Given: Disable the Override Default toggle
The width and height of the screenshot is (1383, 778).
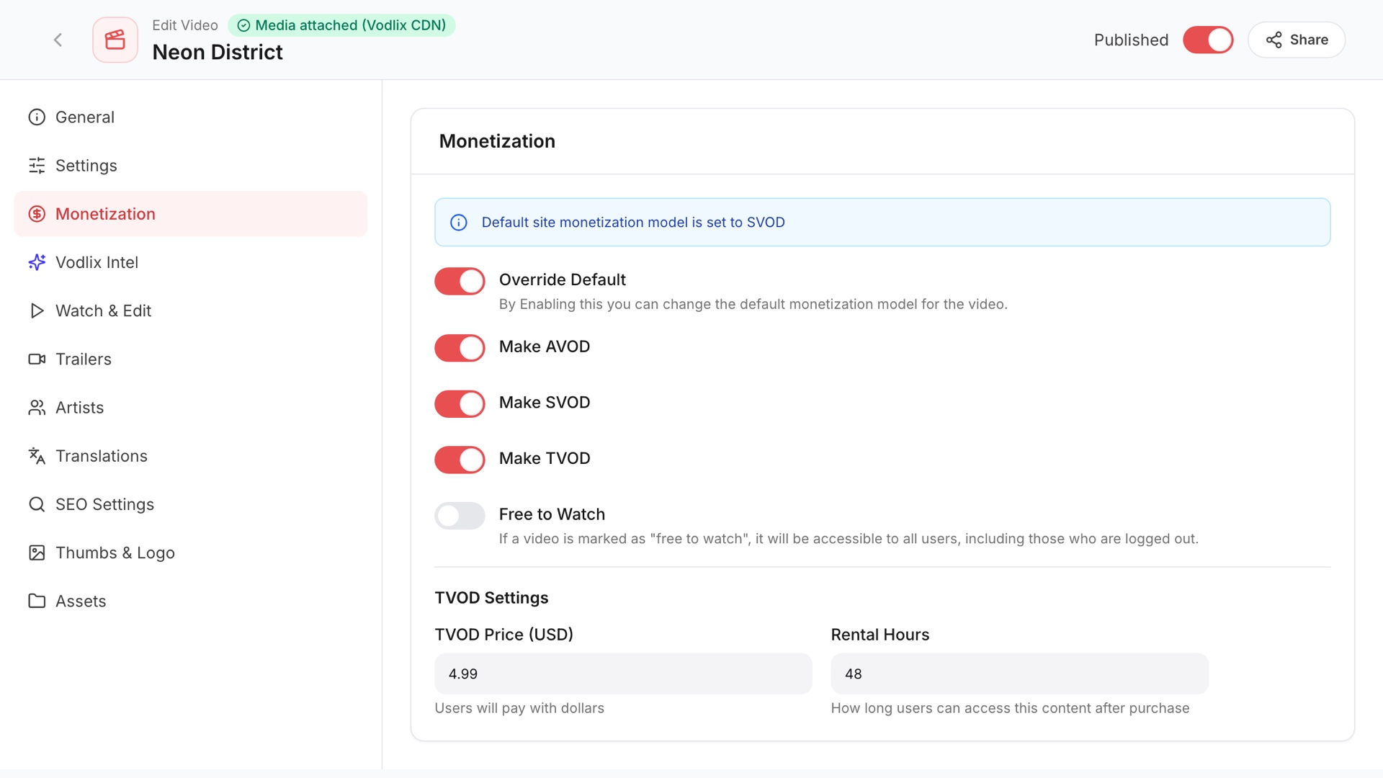Looking at the screenshot, I should (460, 281).
